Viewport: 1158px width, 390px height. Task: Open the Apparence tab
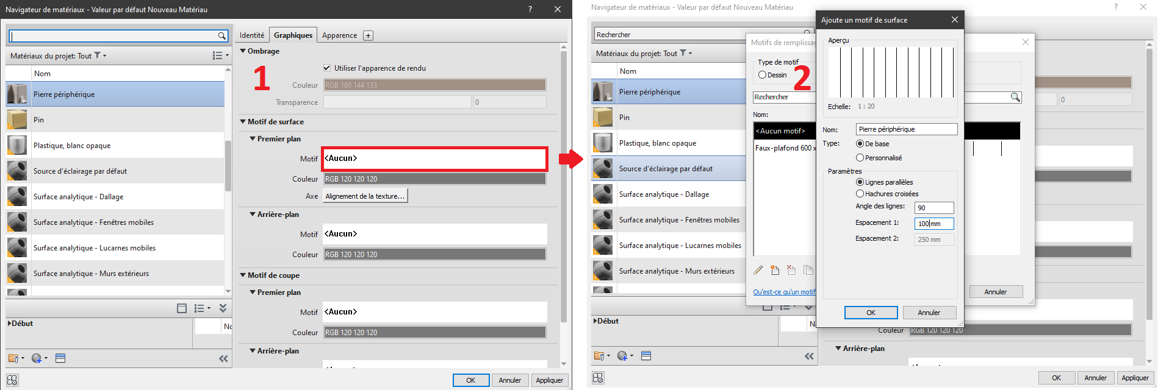[x=339, y=35]
